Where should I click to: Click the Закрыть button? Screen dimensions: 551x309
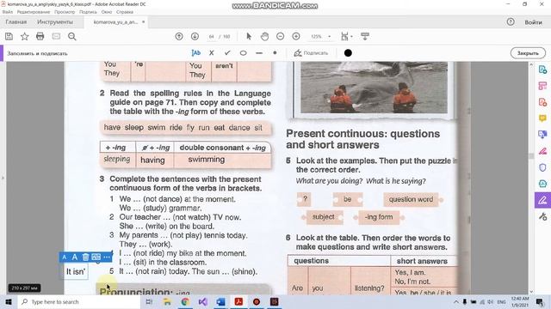(528, 53)
